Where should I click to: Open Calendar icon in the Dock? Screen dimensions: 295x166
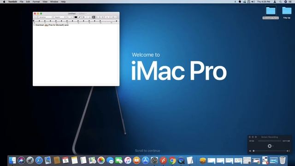pyautogui.click(x=65, y=160)
